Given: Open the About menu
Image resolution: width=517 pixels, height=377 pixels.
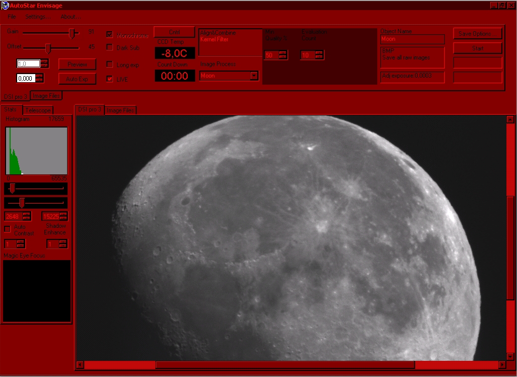Looking at the screenshot, I should click(x=70, y=17).
